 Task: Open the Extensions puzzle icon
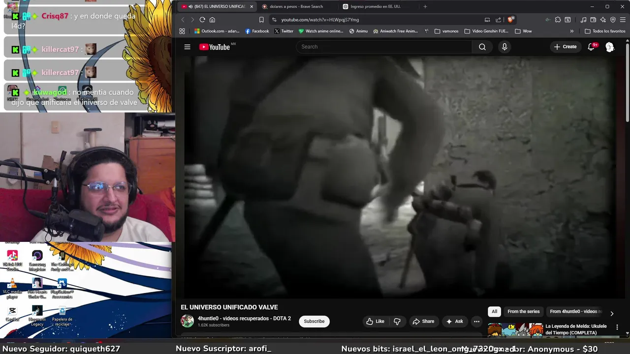click(558, 20)
